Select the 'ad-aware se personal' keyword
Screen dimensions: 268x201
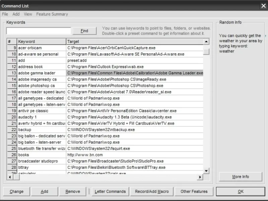click(42, 54)
